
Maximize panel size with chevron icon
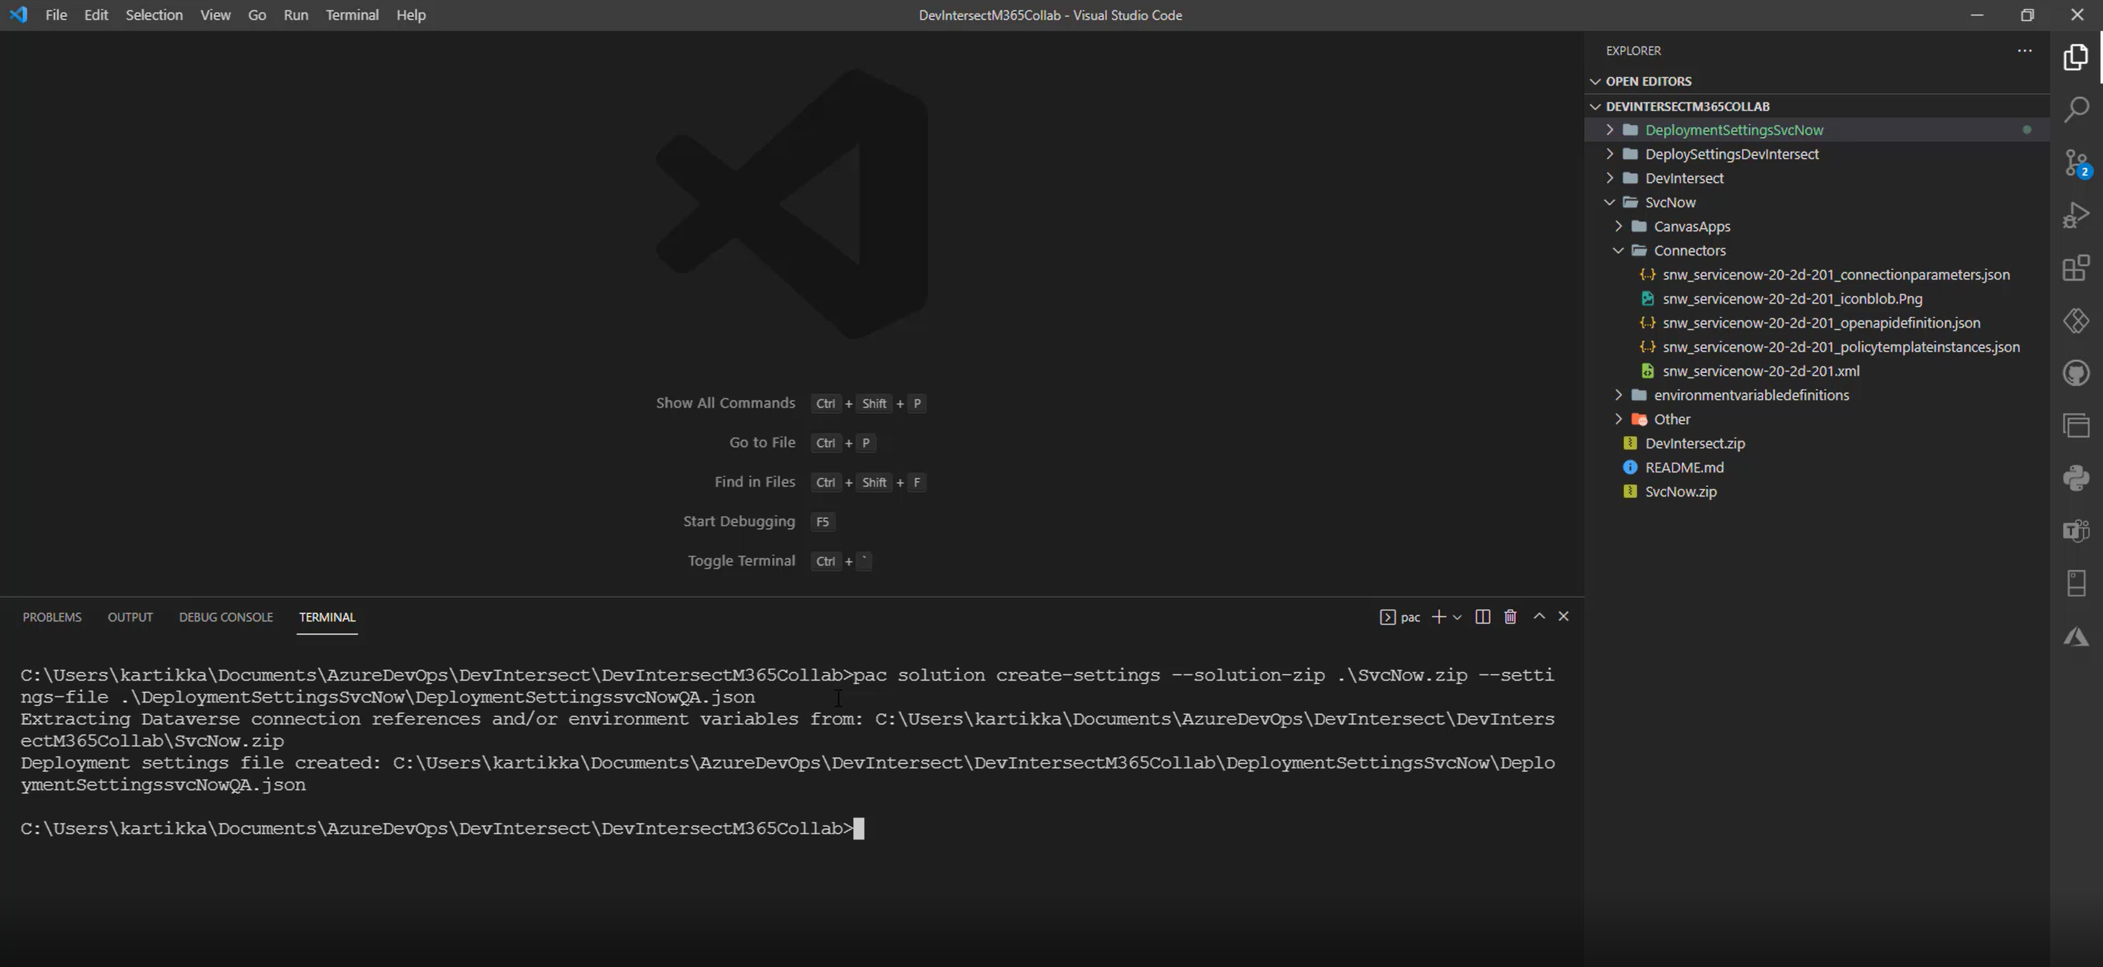point(1539,617)
